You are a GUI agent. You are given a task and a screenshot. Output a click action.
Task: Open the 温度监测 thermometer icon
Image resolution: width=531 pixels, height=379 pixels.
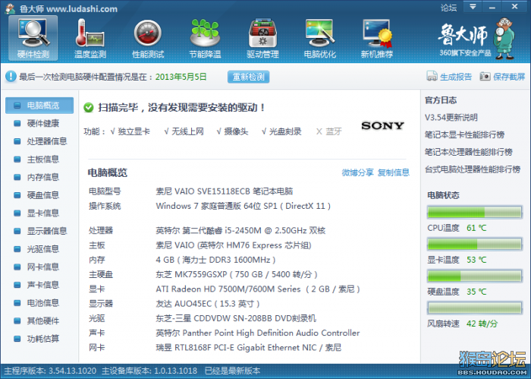coord(90,38)
